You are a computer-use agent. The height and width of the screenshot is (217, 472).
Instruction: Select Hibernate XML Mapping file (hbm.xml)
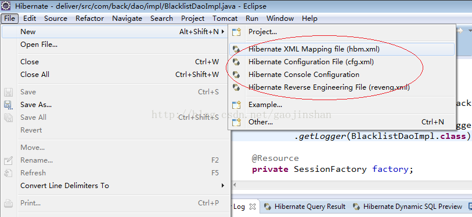[x=341, y=49]
